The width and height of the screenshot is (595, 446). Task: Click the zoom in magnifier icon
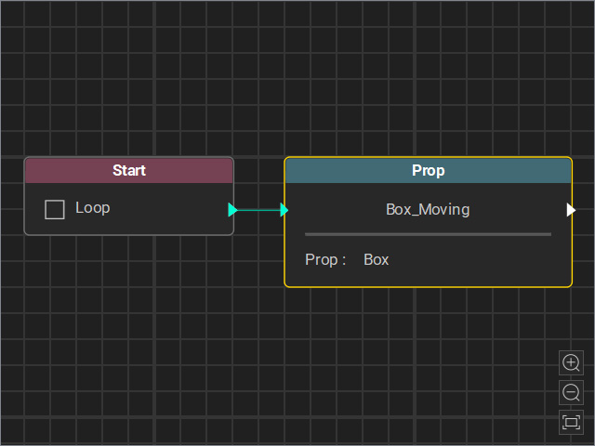point(571,363)
